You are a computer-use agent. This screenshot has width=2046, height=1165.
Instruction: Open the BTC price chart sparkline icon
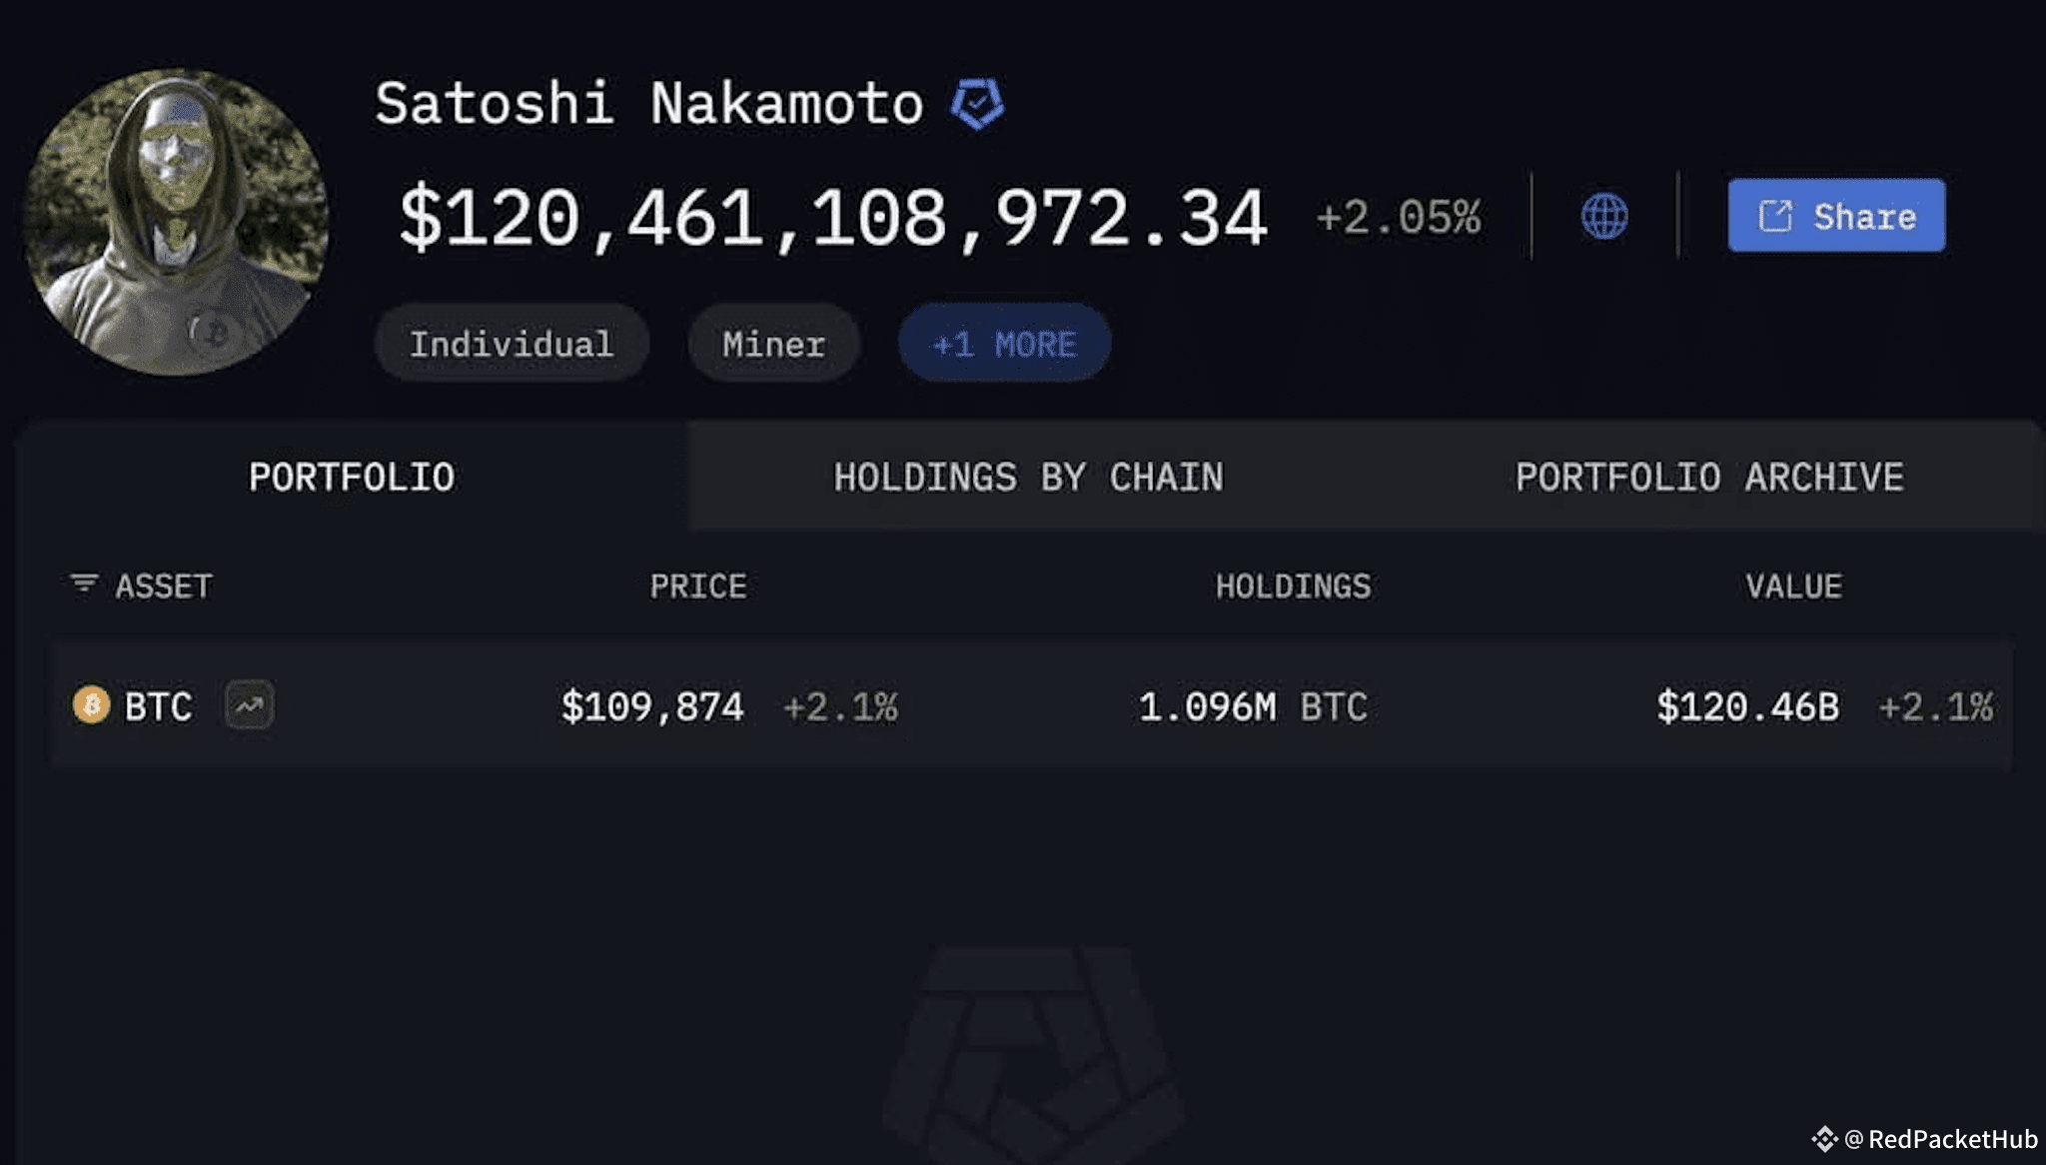pyautogui.click(x=250, y=706)
